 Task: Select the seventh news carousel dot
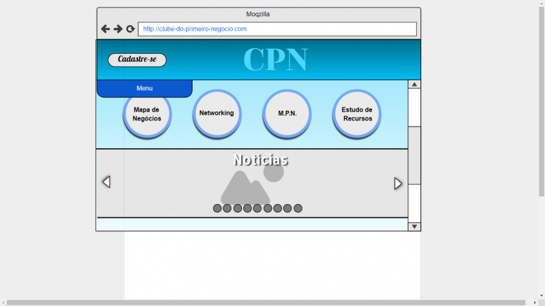tap(277, 208)
